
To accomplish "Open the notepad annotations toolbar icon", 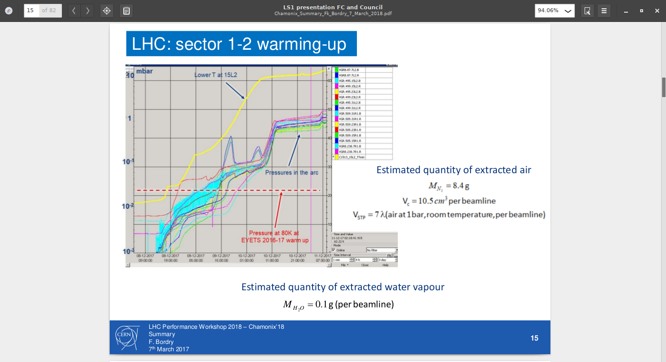I will pos(126,10).
